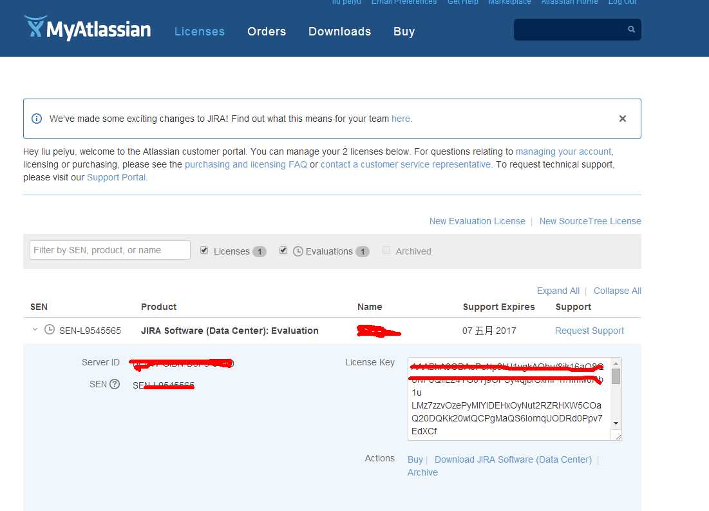Click the License Key label
The image size is (709, 511).
click(370, 363)
